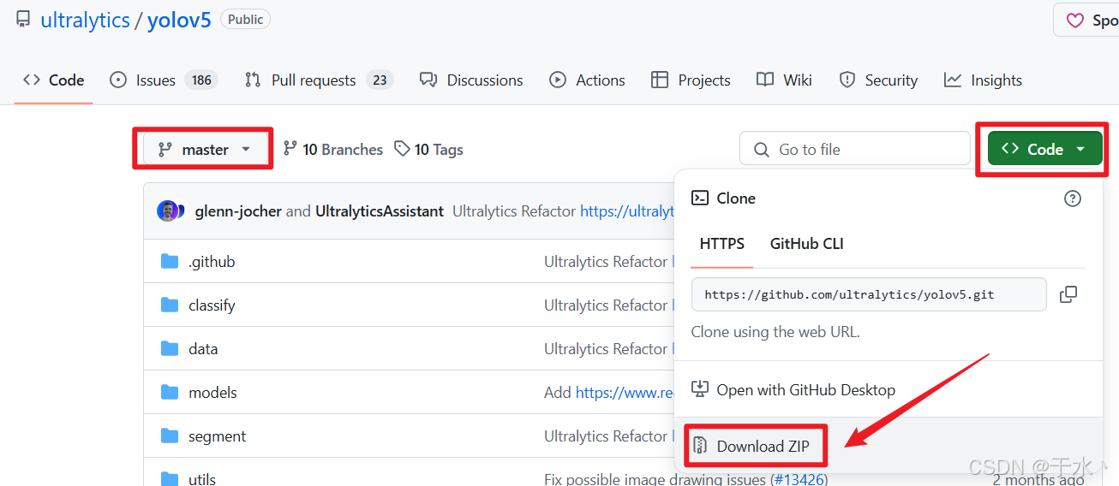
Task: Choose Download ZIP
Action: point(763,446)
